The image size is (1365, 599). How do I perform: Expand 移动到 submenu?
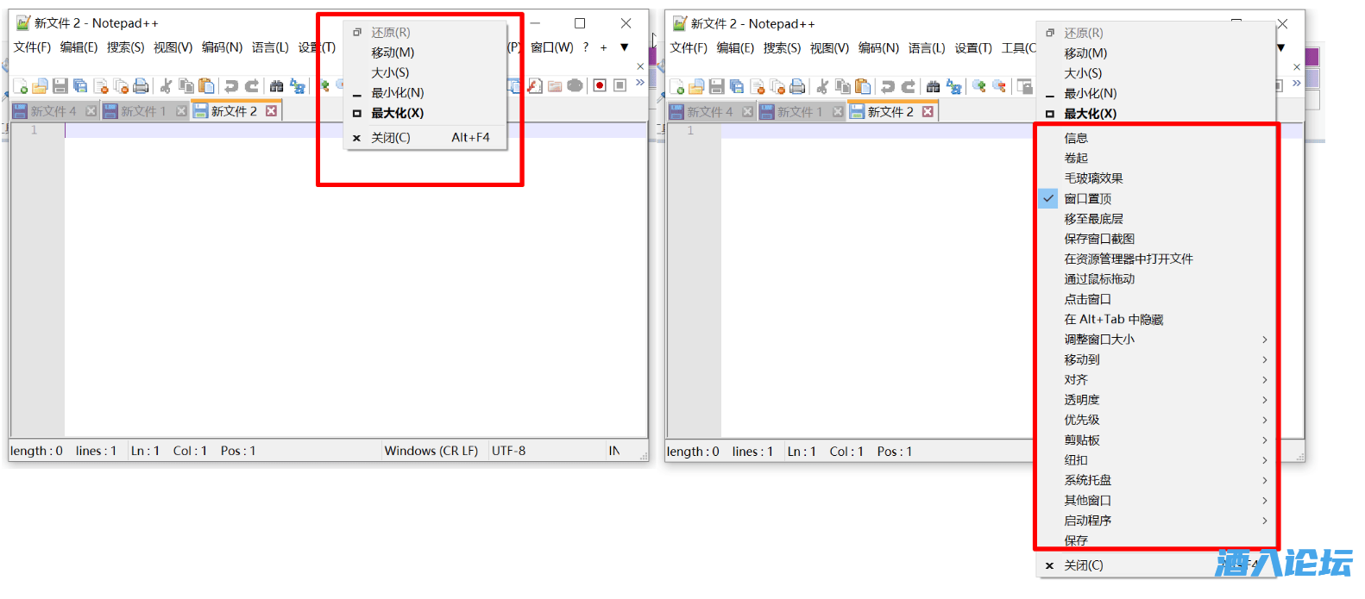[1156, 360]
